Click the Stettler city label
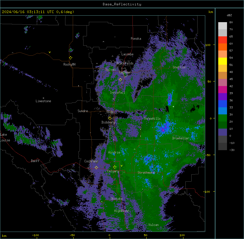This screenshot has height=239, width=244. coord(179,67)
